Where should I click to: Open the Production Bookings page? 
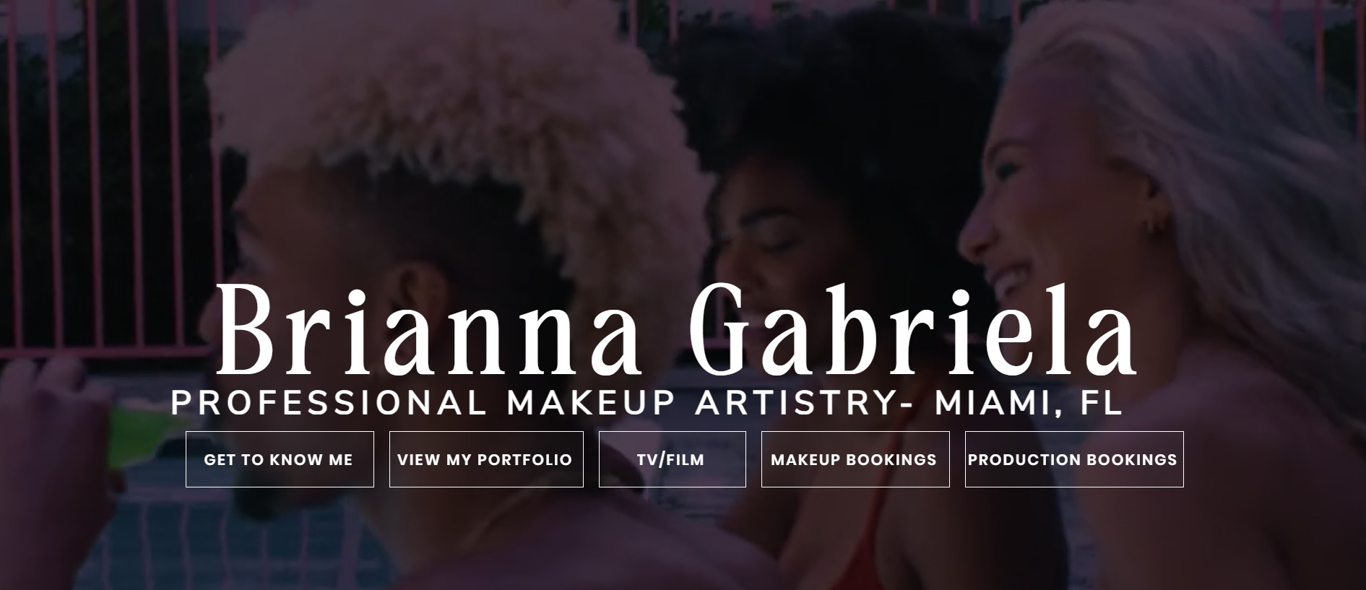[1074, 459]
